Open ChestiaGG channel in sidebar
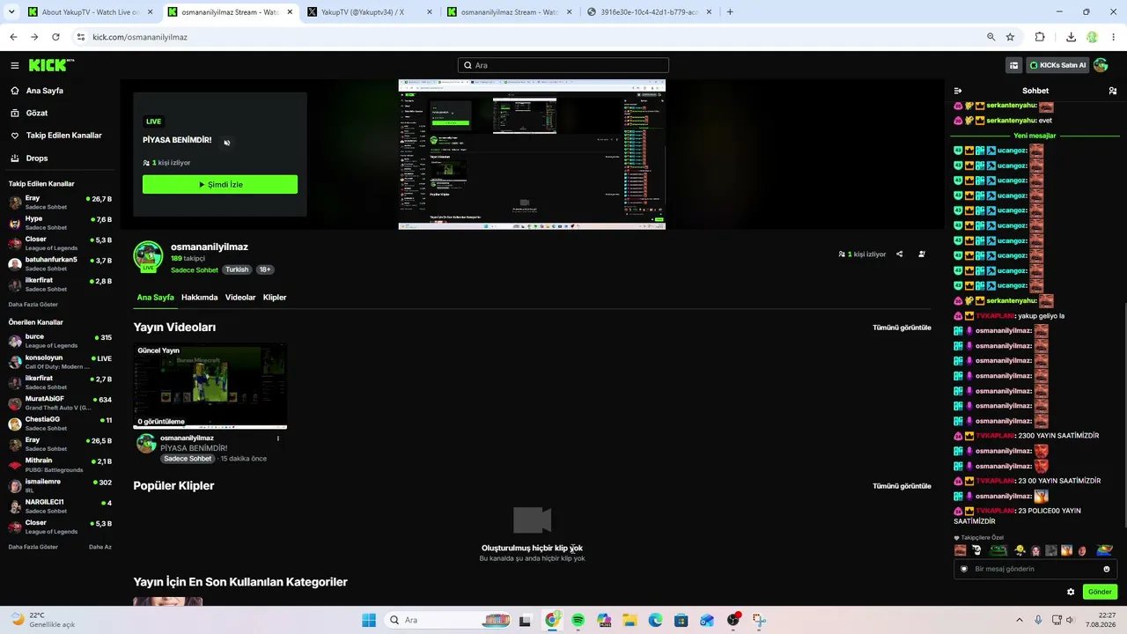Image resolution: width=1127 pixels, height=634 pixels. coord(60,424)
